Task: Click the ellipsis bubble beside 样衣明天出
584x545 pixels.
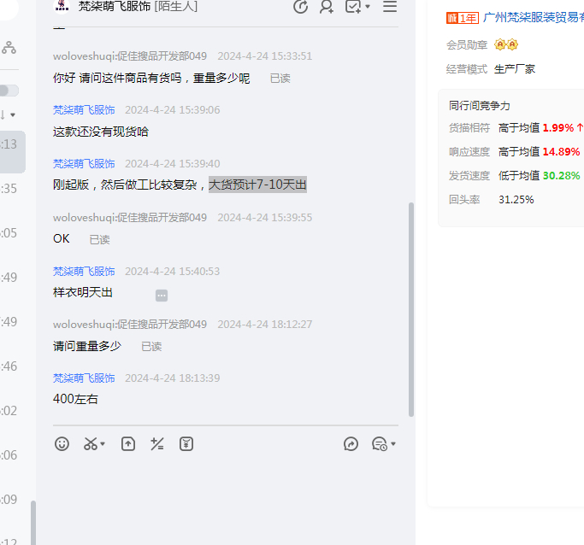Action: pos(162,296)
